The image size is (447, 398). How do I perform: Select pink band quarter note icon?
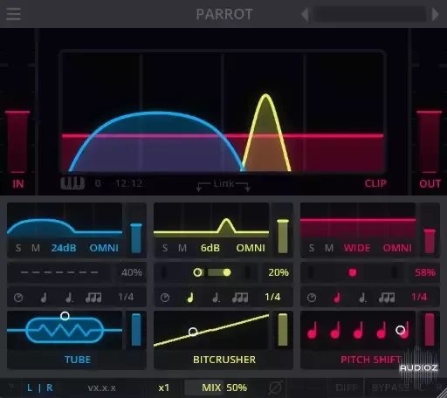click(x=337, y=298)
